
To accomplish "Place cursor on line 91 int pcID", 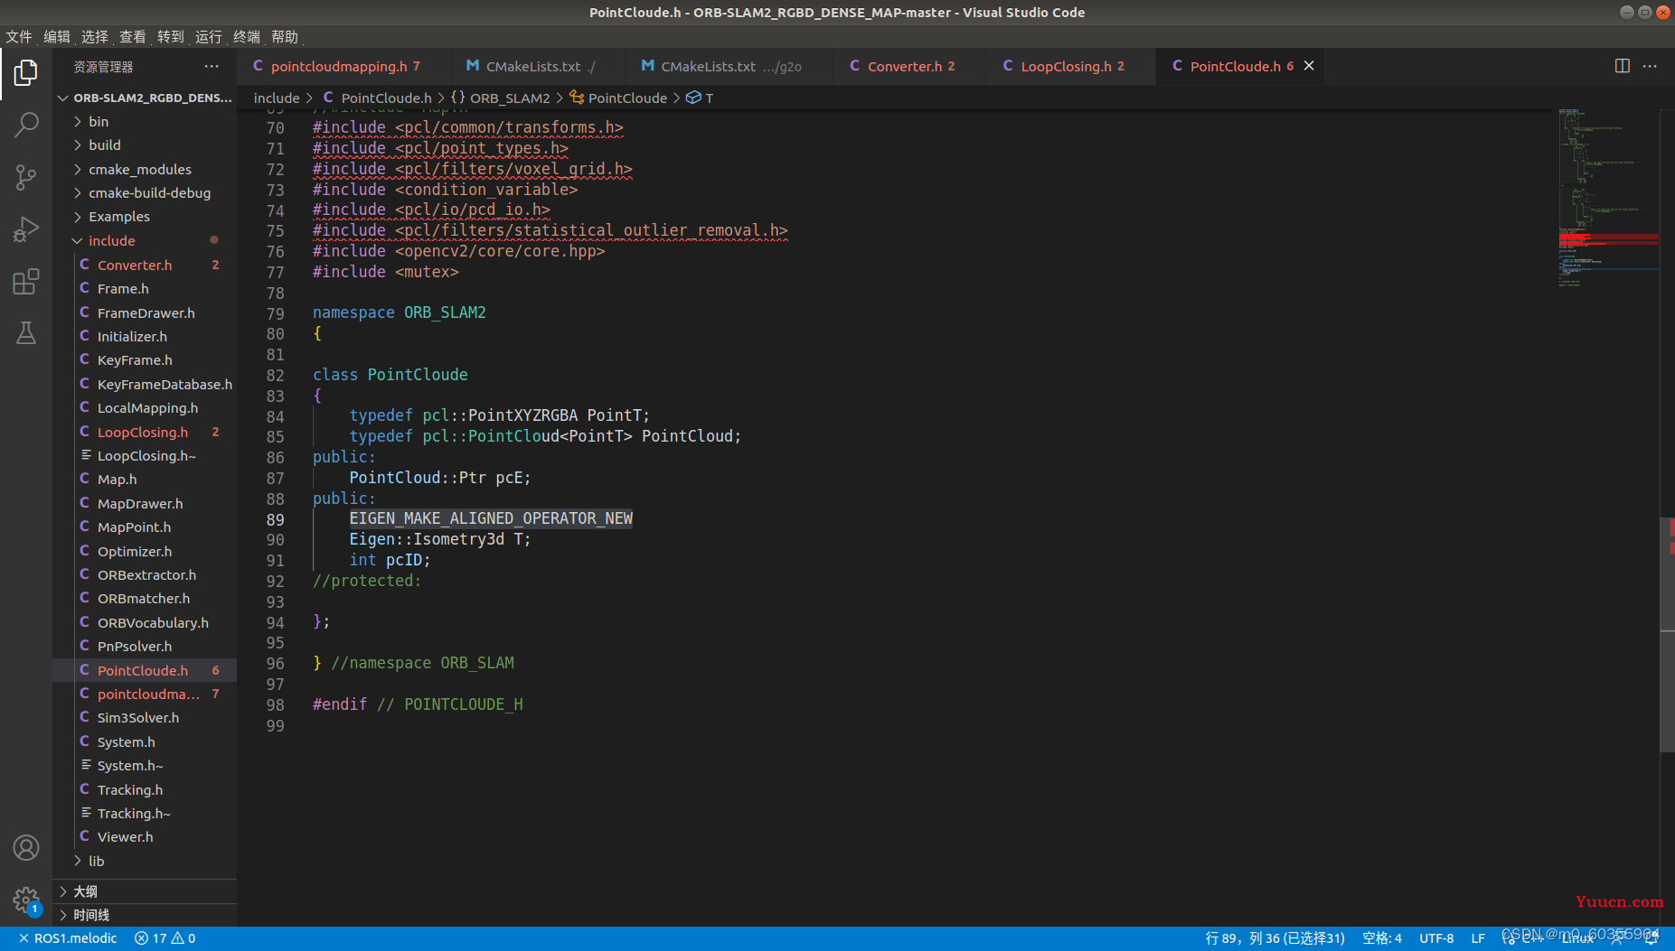I will [x=390, y=560].
